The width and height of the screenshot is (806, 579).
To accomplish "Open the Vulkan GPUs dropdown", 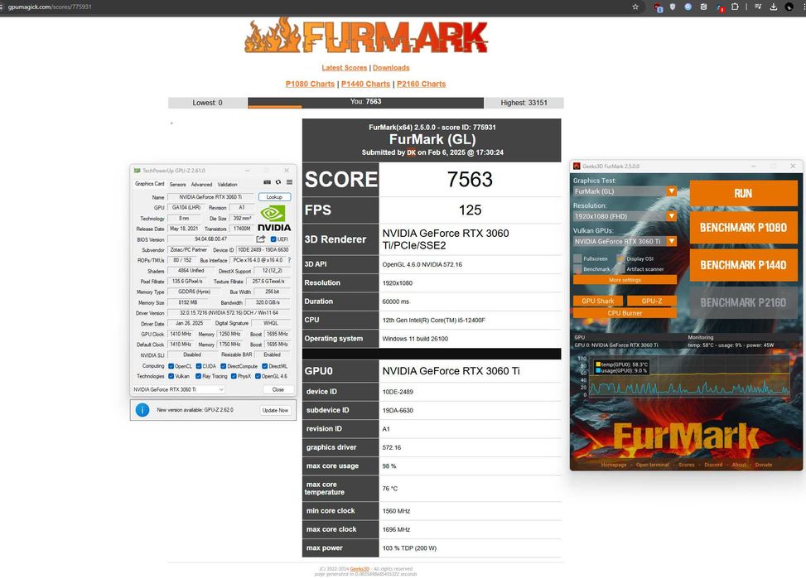I will click(x=625, y=241).
